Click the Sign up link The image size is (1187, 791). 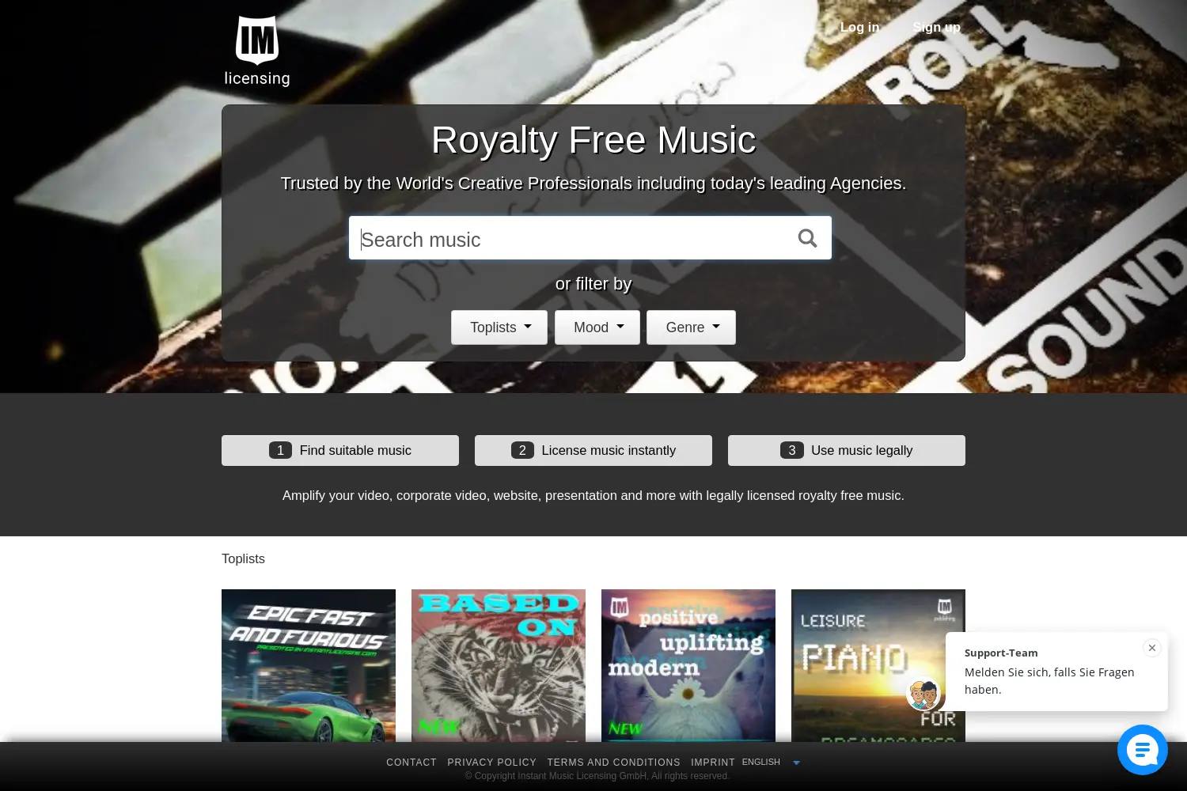click(936, 27)
